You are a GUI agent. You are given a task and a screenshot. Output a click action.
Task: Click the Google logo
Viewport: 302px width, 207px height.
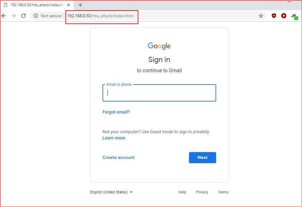(159, 46)
